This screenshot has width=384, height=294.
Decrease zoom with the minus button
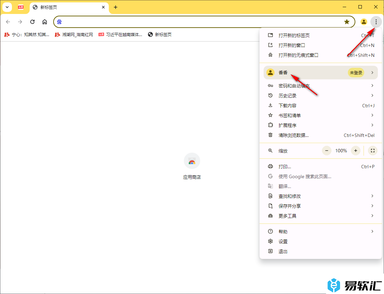(327, 151)
